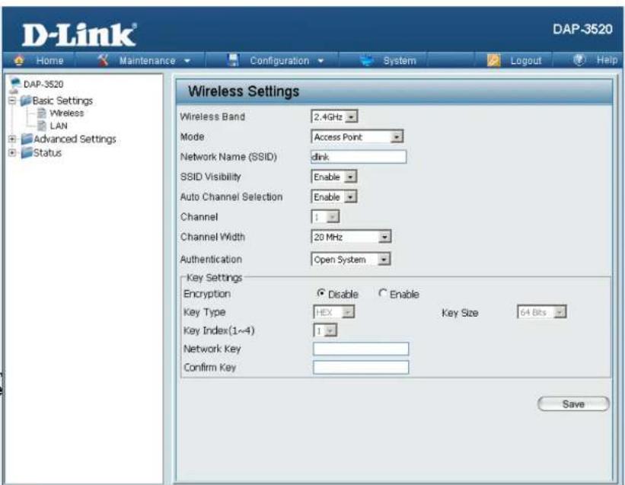Click the Save button
The width and height of the screenshot is (625, 485).
tap(573, 404)
